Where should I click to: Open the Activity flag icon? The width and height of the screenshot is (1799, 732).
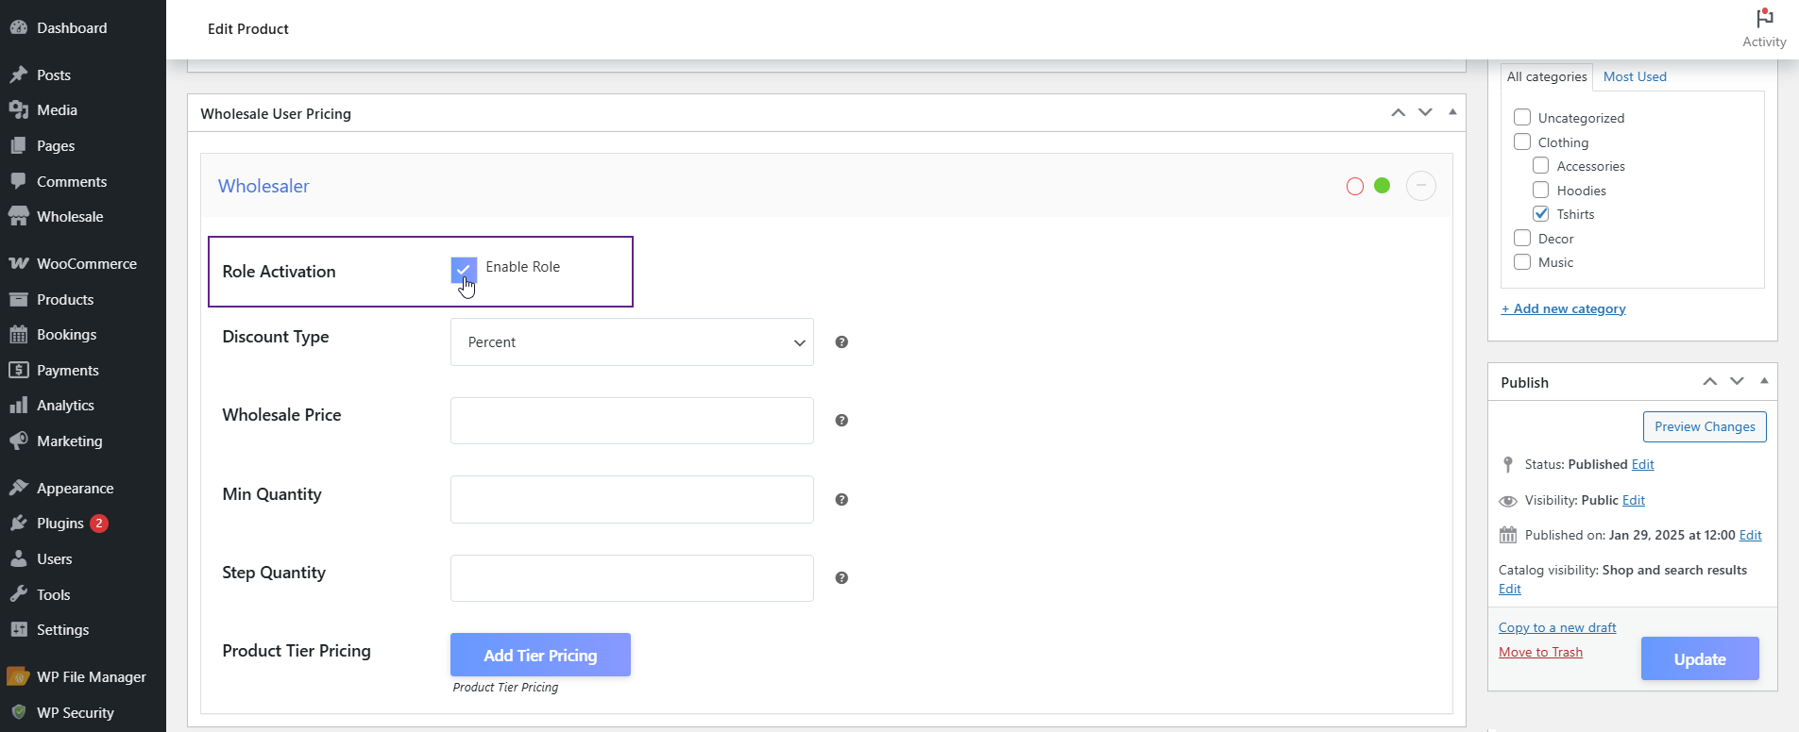(1764, 18)
